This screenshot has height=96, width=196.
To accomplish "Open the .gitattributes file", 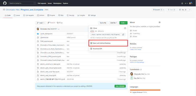I will pos(44,38).
